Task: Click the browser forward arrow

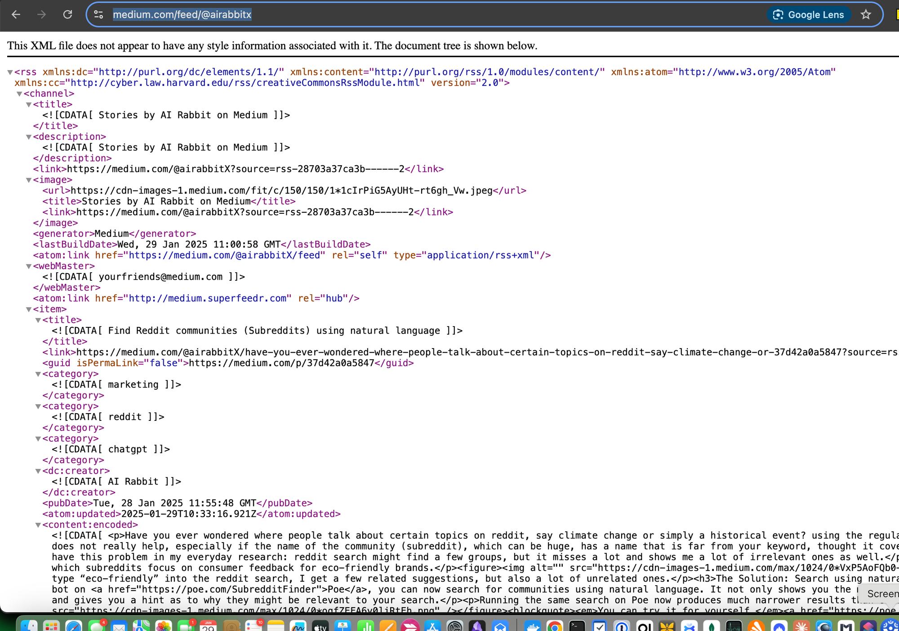Action: [x=41, y=15]
